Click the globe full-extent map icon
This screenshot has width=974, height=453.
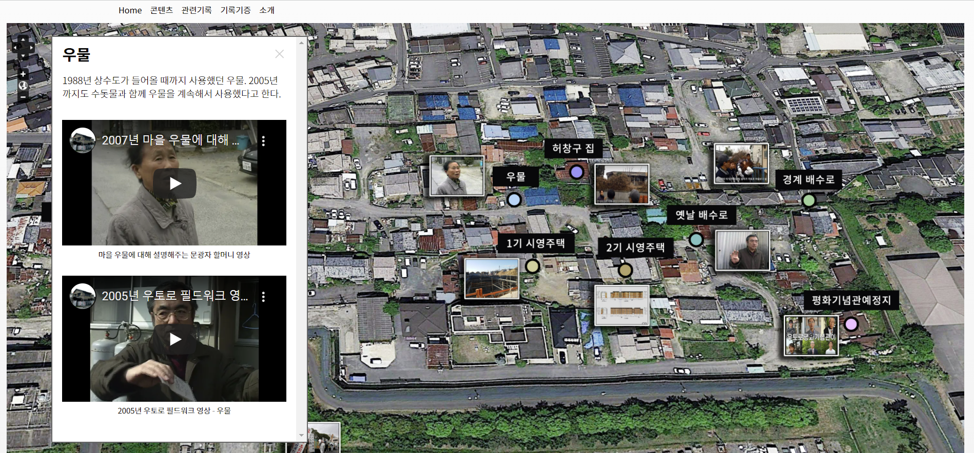(23, 86)
